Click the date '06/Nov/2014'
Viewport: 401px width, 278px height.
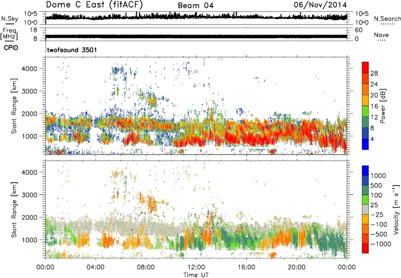pyautogui.click(x=320, y=5)
